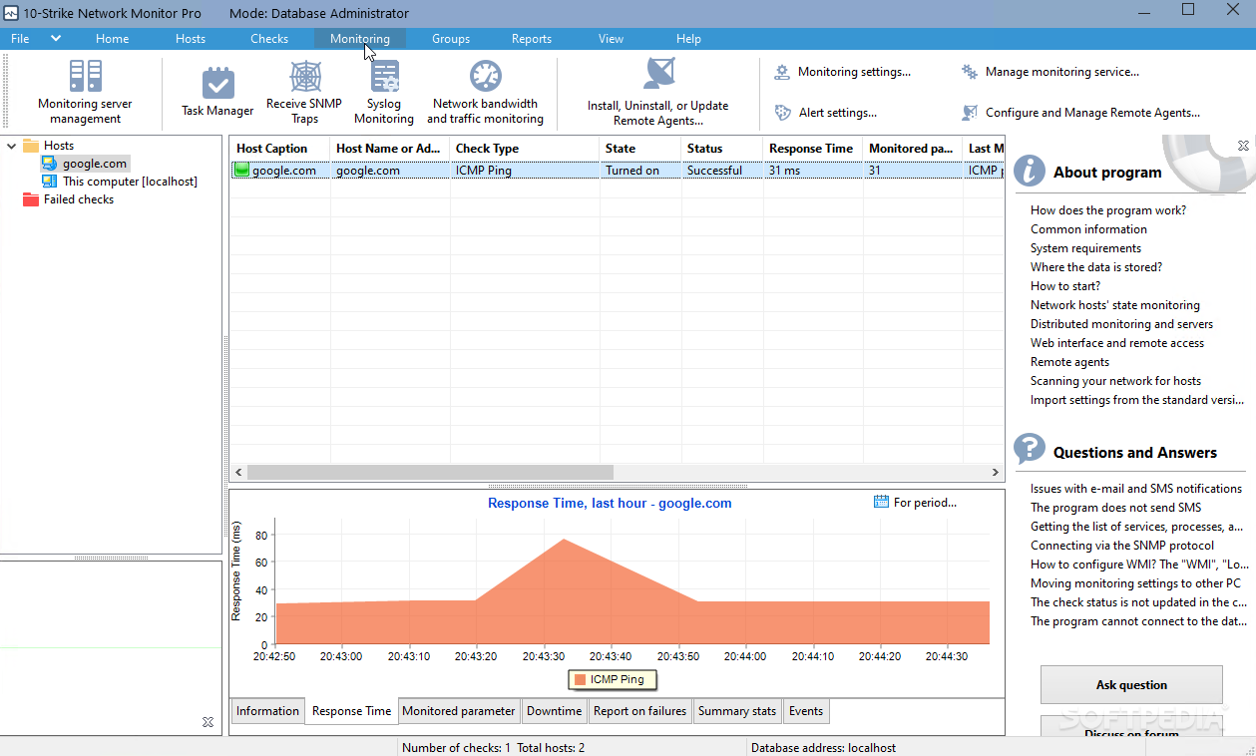The height and width of the screenshot is (756, 1256).
Task: Click the Hosts folder icon in tree
Action: [31, 146]
